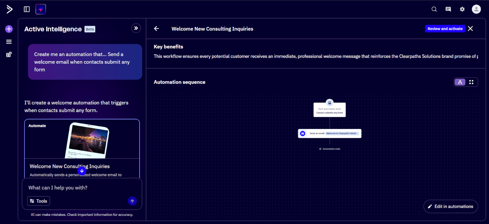Image resolution: width=489 pixels, height=224 pixels.
Task: Switch automation view to grid layout
Action: tap(471, 82)
